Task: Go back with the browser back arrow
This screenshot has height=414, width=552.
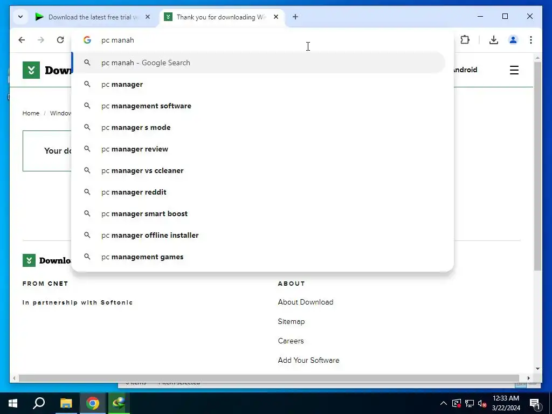Action: coord(22,40)
